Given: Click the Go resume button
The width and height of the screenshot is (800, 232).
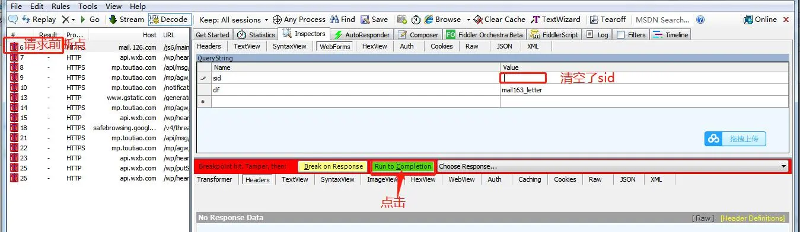Looking at the screenshot, I should [90, 20].
